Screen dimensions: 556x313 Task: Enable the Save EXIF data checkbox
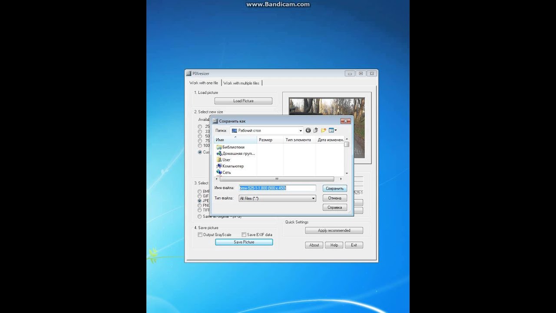coord(244,235)
